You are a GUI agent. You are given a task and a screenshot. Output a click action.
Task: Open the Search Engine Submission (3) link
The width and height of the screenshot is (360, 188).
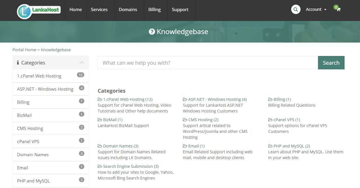point(131,166)
